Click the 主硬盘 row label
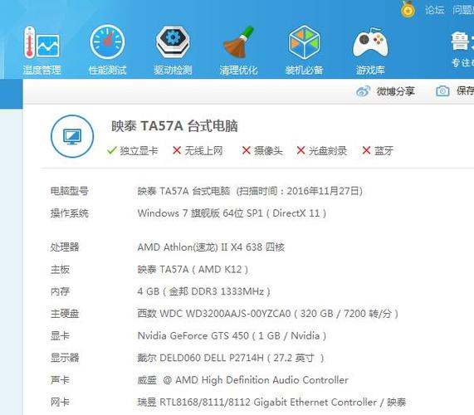The width and height of the screenshot is (474, 415). click(65, 314)
